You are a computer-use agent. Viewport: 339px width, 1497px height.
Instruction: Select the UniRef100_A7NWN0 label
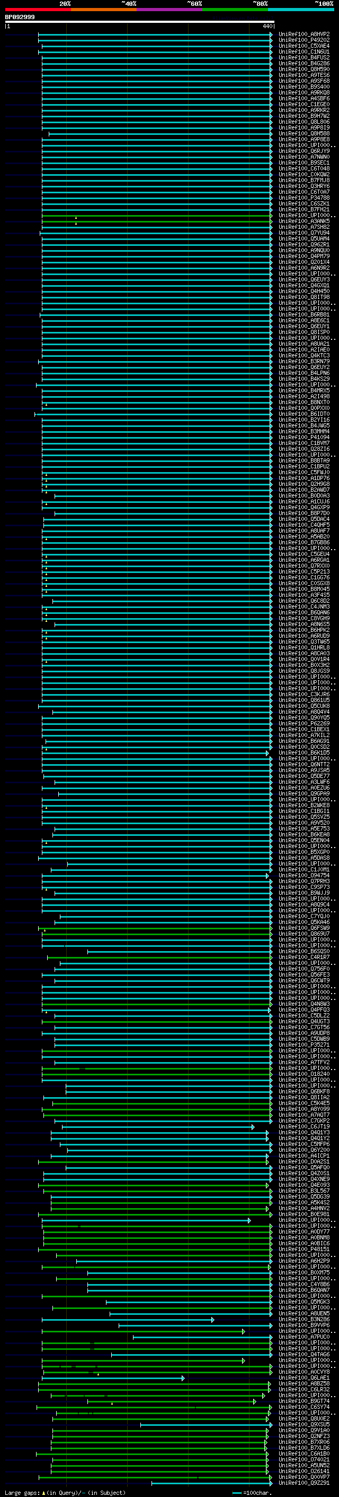point(304,157)
